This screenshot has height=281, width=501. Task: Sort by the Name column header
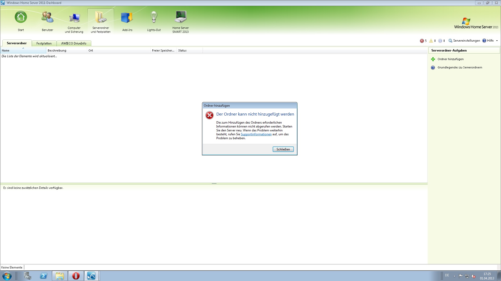(x=23, y=50)
